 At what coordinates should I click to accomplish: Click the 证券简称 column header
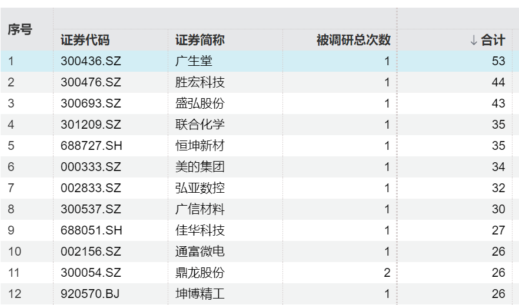(x=200, y=41)
